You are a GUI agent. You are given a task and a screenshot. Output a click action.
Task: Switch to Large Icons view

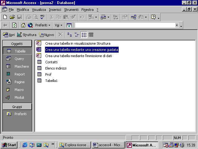69,34
